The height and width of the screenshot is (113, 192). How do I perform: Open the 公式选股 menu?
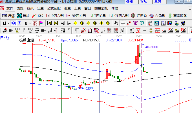pos(54,8)
